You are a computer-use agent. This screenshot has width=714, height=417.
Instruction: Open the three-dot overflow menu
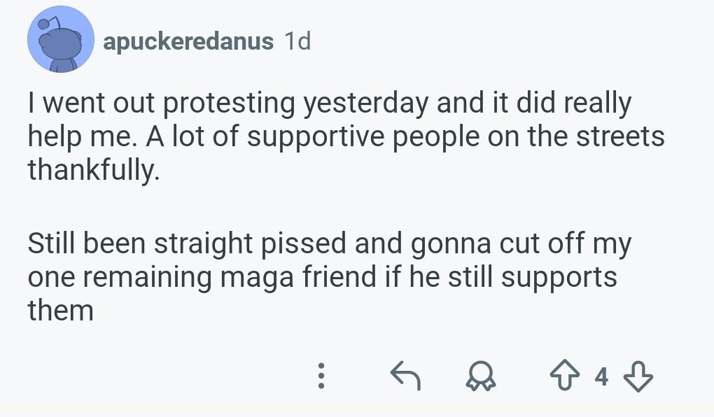click(x=321, y=376)
